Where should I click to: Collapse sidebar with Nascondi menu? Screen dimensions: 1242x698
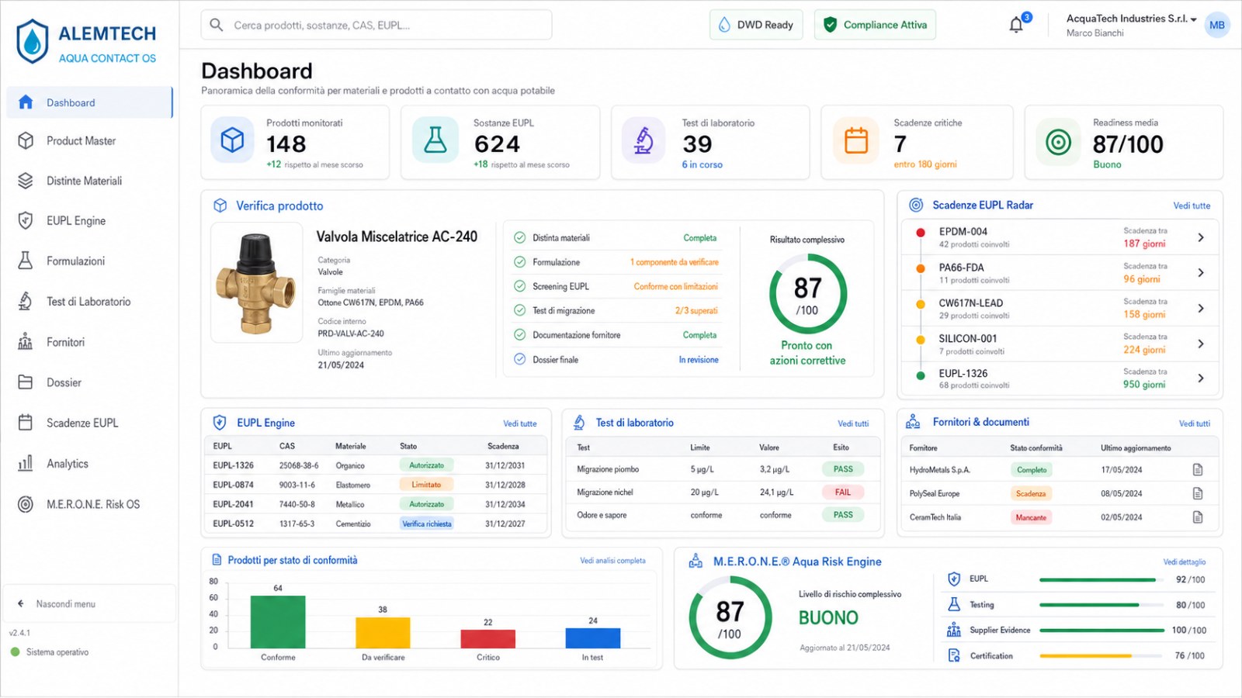89,603
